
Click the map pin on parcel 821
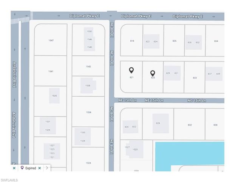(x=131, y=70)
